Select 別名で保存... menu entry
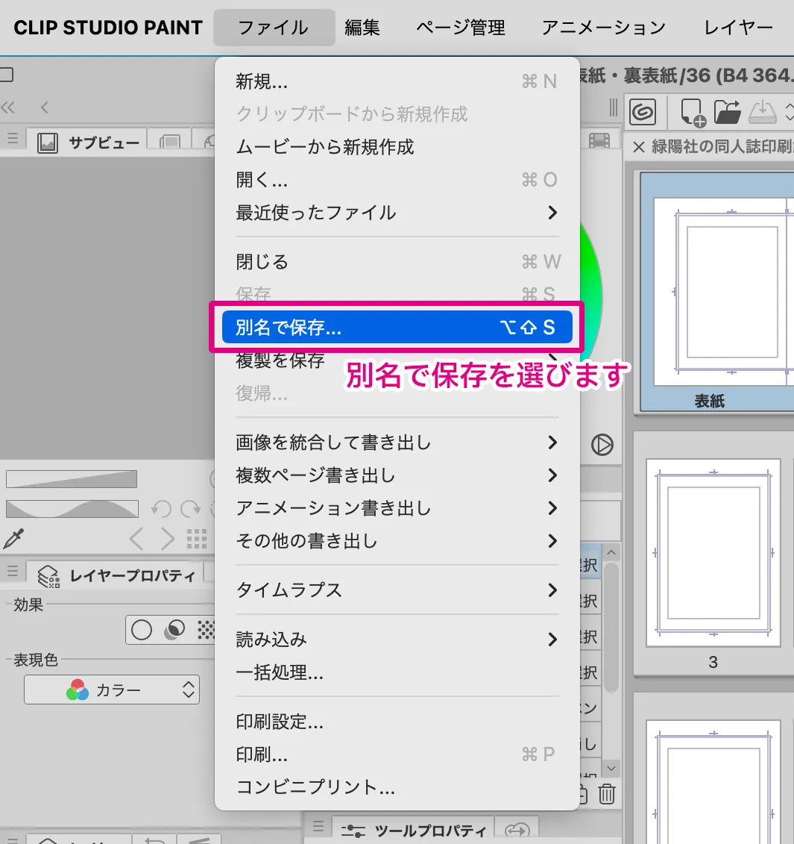This screenshot has width=794, height=844. [397, 327]
